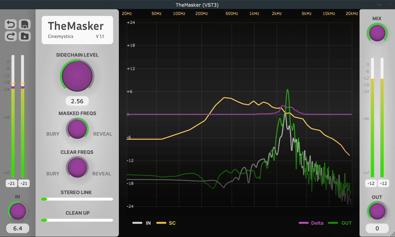Click the BURY label beside Masked Freqs
Viewport: 395px width, 237px height.
52,134
